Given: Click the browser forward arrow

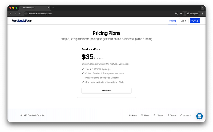Looking at the screenshot, I should (x=15, y=14).
